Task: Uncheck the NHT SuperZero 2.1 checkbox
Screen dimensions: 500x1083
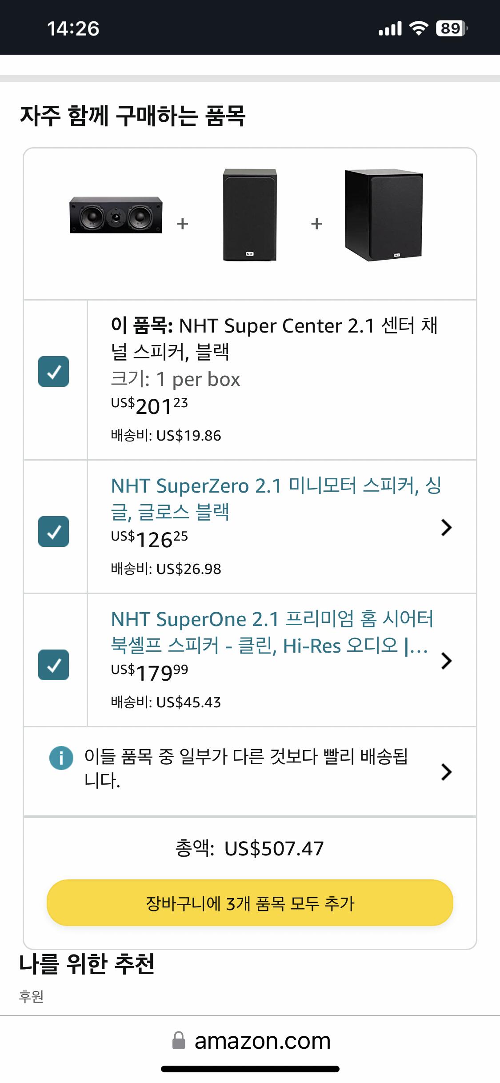Action: coord(53,531)
